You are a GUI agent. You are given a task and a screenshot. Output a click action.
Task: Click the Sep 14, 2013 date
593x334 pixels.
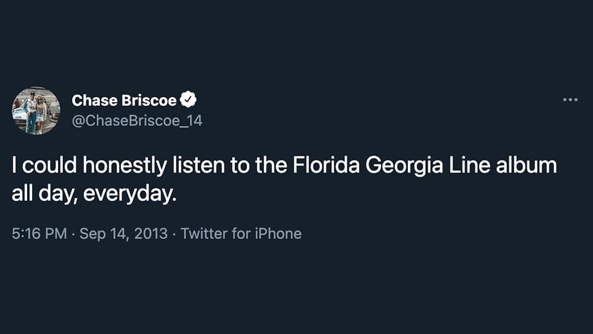pos(123,234)
